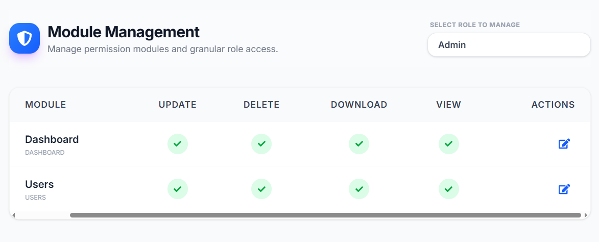Toggle Dashboard view permission checkmark

(449, 144)
